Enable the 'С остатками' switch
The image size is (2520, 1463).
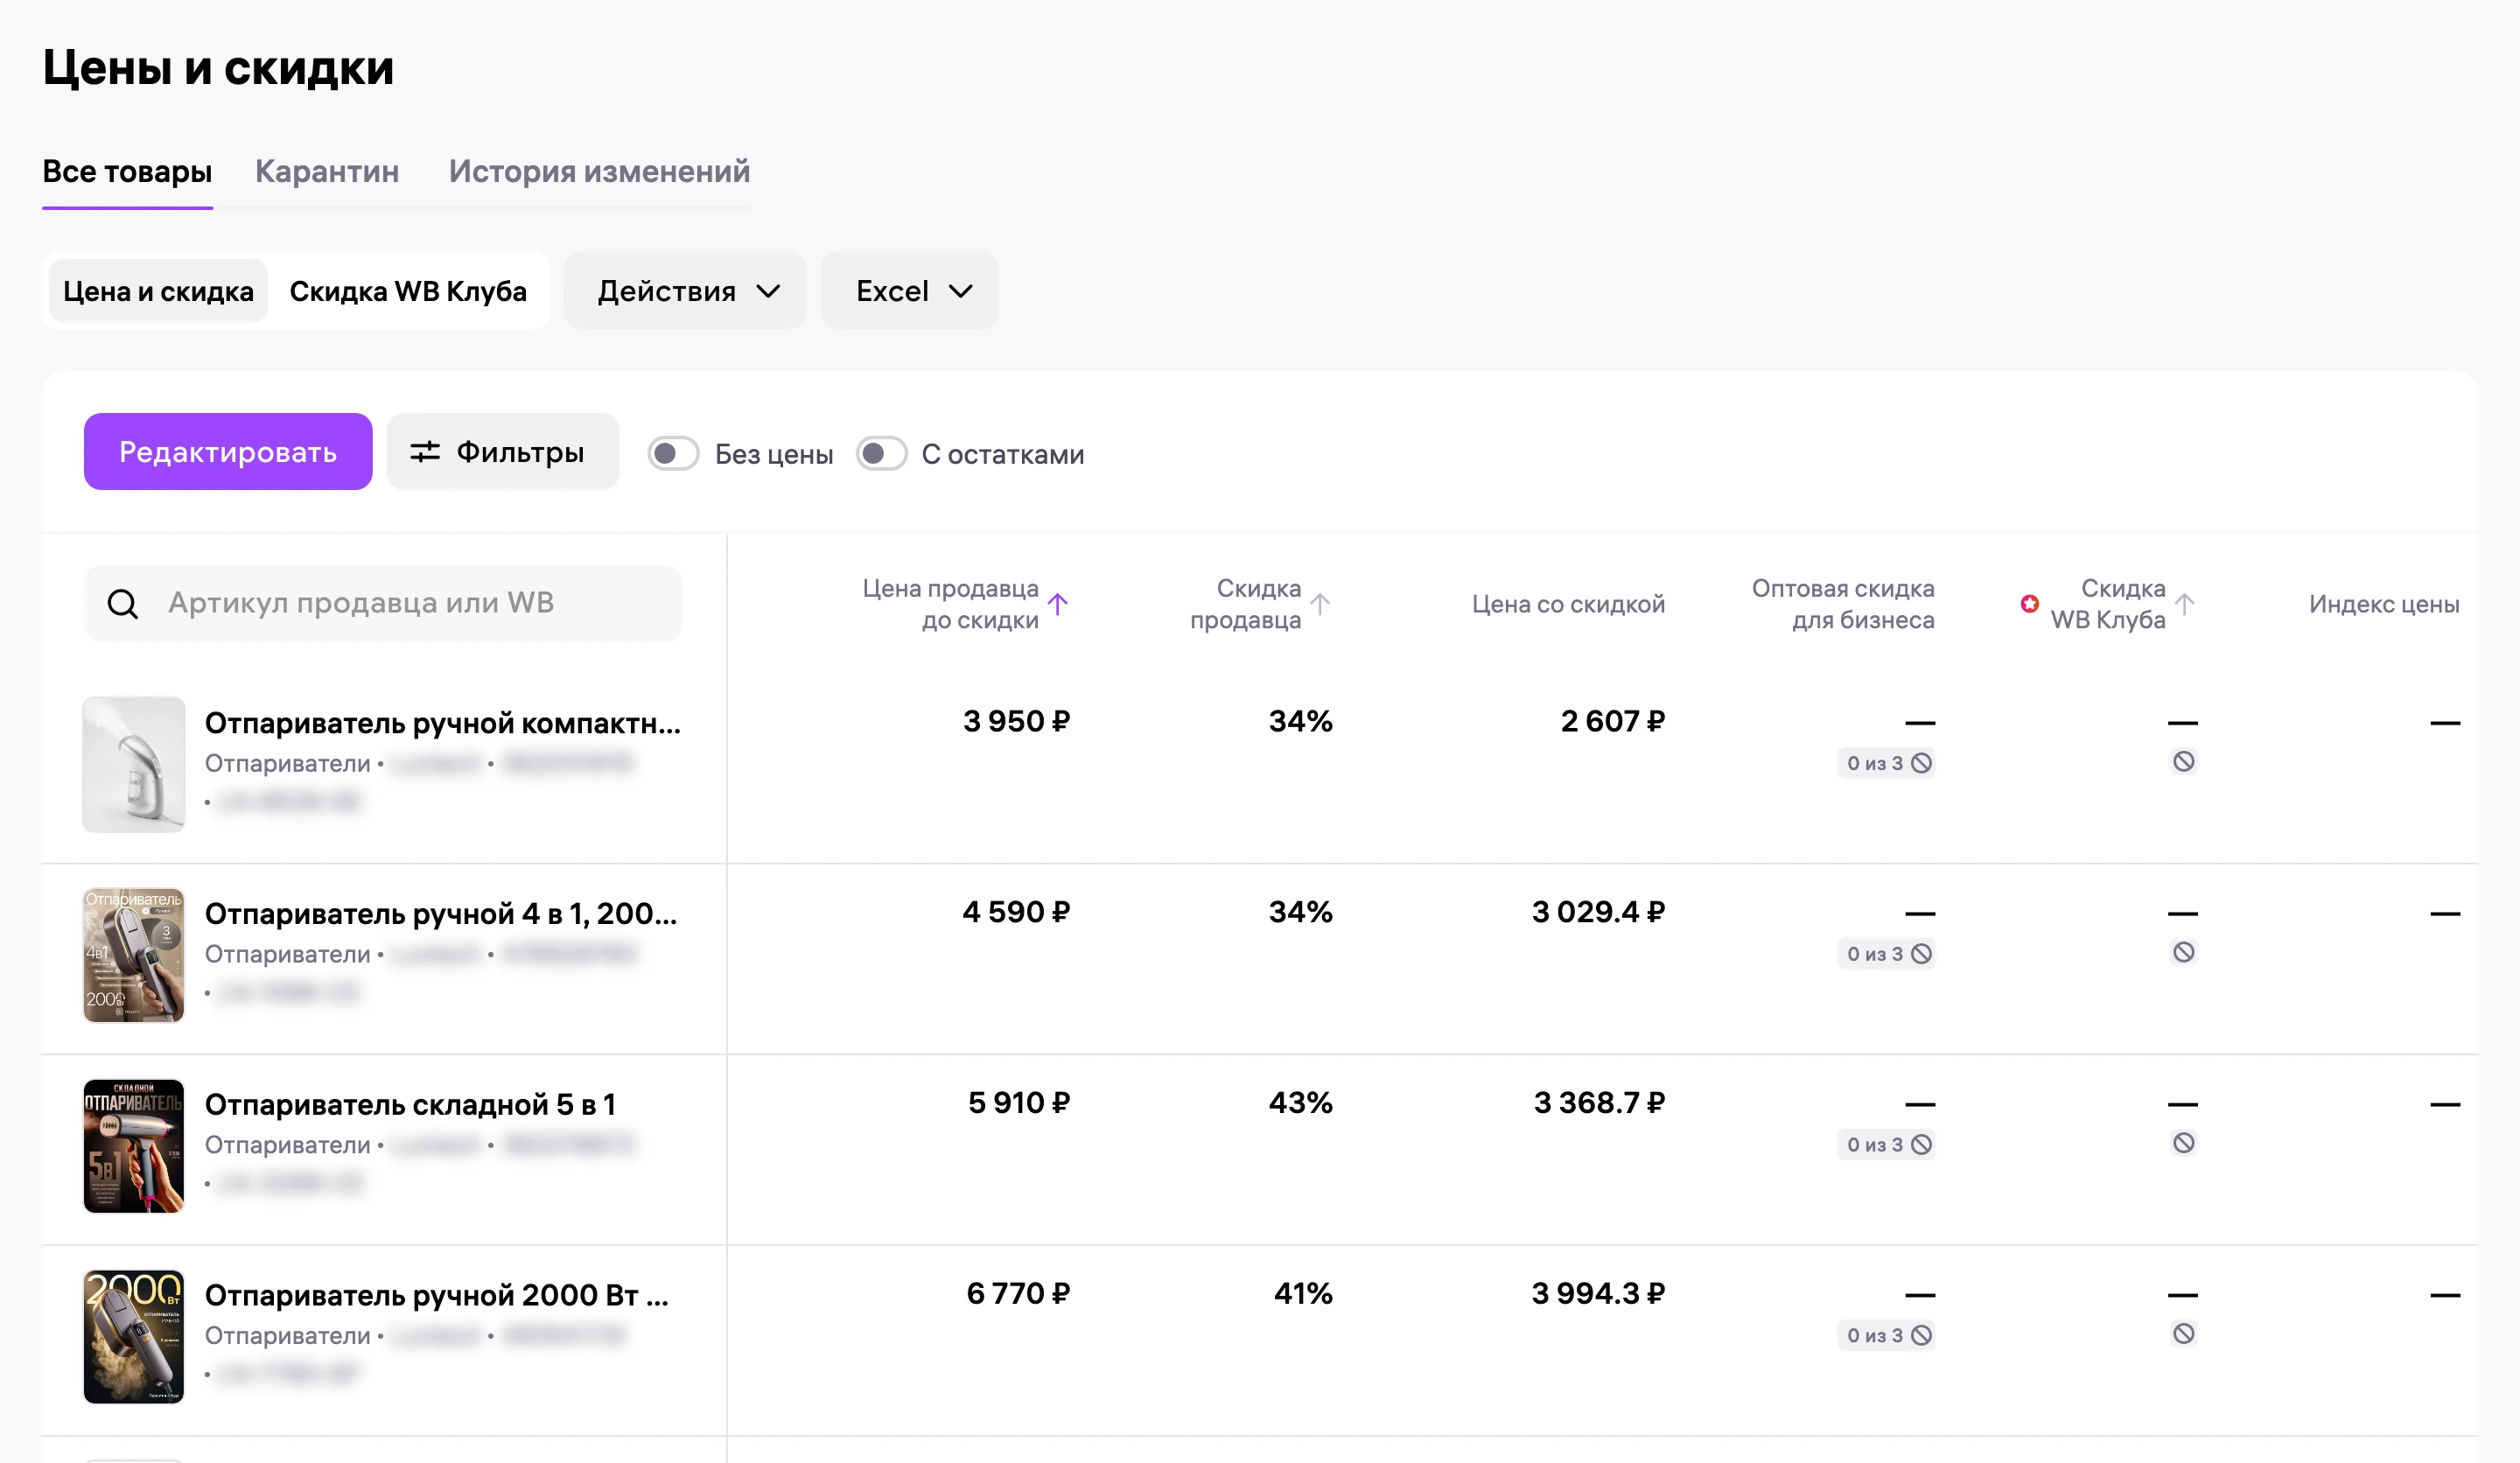pos(881,453)
